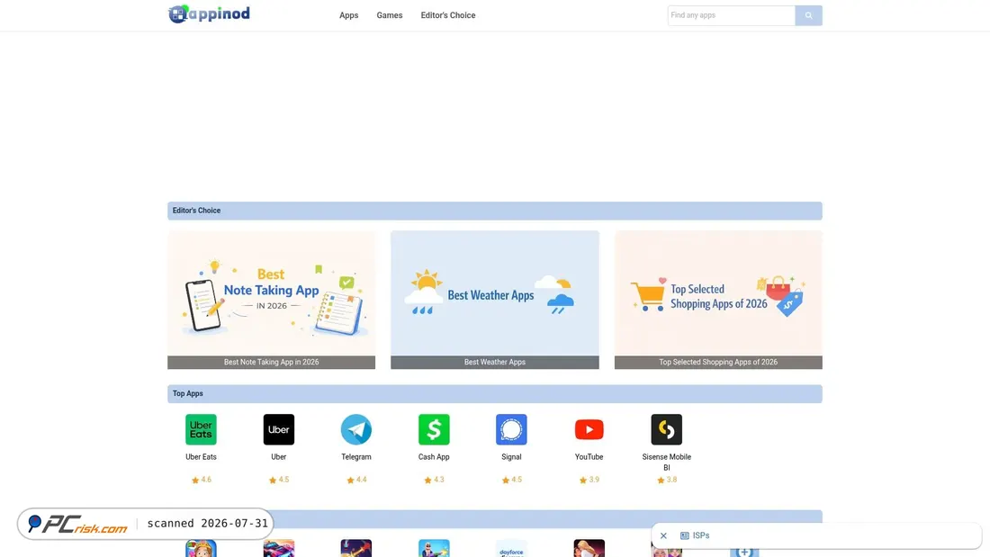
Task: Click the 'Cash App' app name
Action: [x=434, y=456]
